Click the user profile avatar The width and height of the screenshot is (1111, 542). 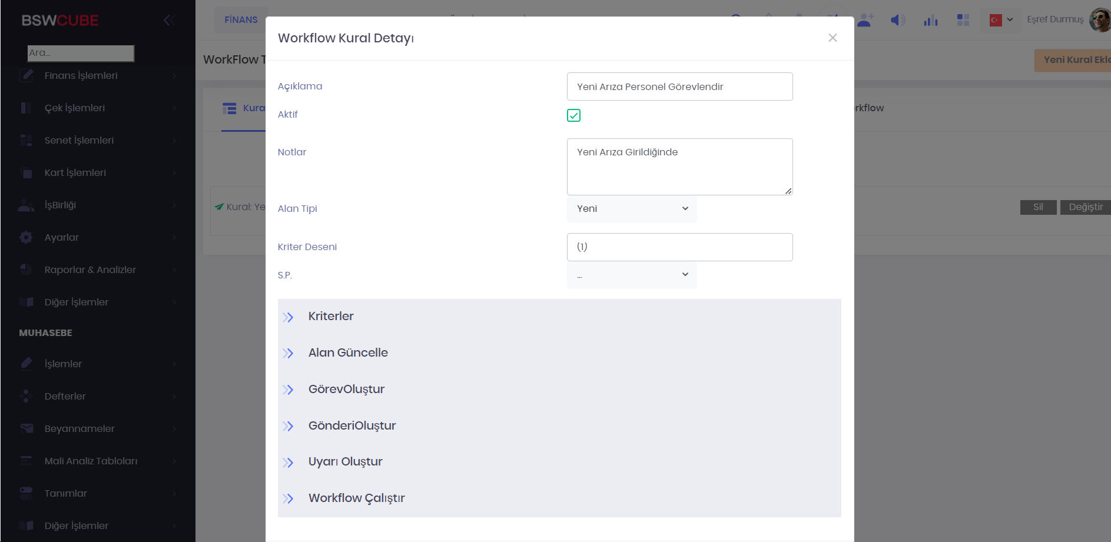pos(1099,20)
